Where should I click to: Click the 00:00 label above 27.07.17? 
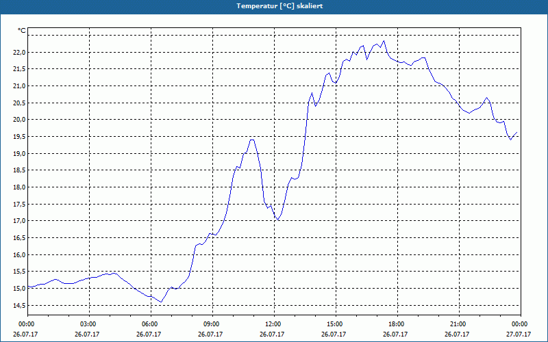519,324
